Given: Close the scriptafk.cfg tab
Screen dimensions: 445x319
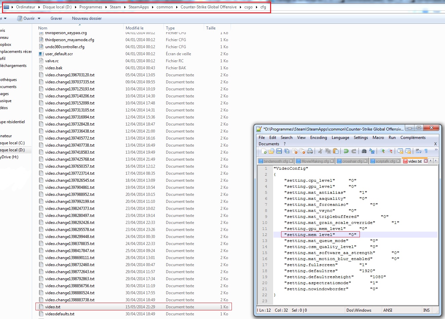Looking at the screenshot, I should pyautogui.click(x=398, y=161).
